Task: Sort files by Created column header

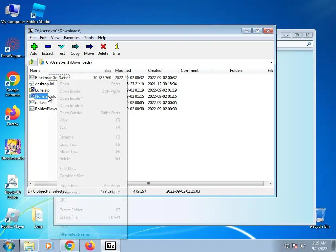Action: point(162,71)
